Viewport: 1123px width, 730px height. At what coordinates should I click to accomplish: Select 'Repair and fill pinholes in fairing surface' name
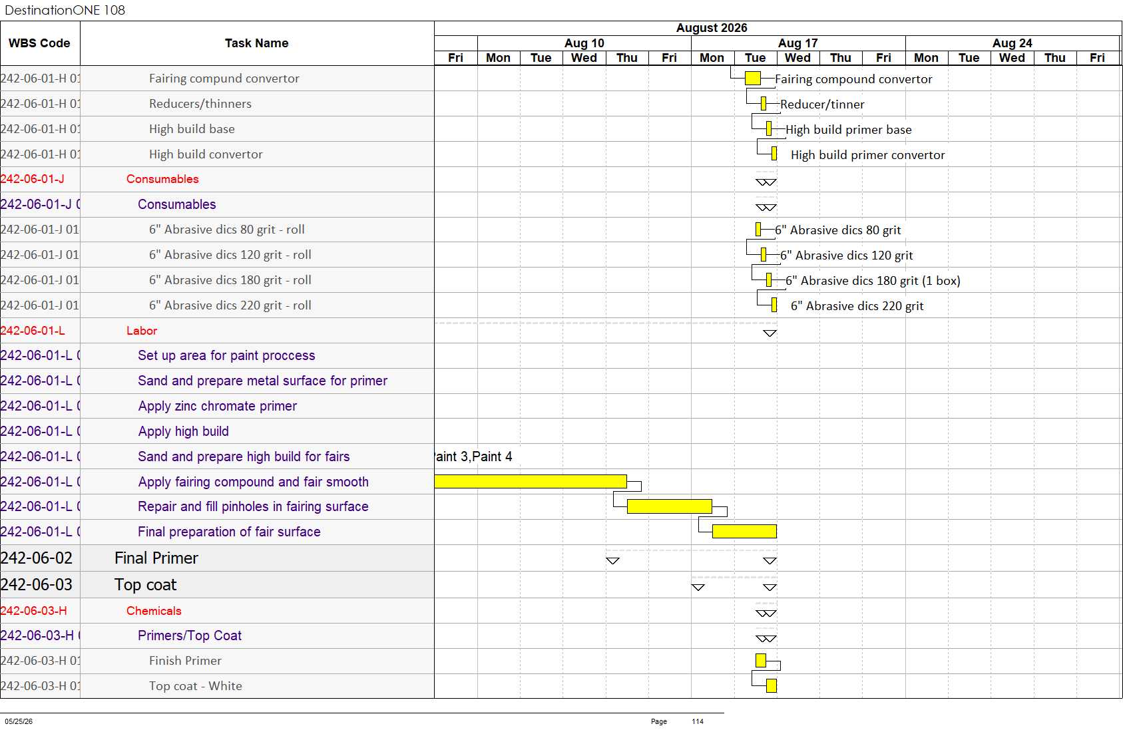pos(253,506)
